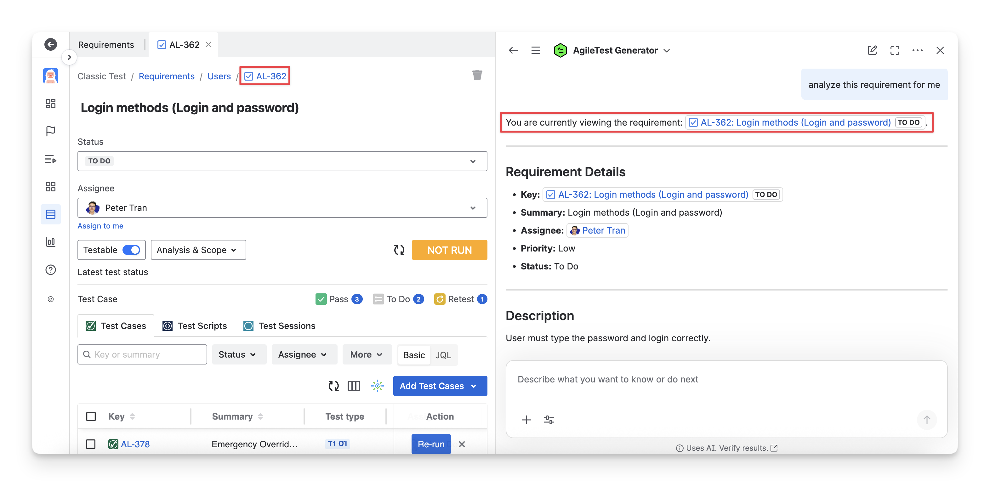Tick the select-all header checkbox
990x486 pixels.
pyautogui.click(x=91, y=416)
